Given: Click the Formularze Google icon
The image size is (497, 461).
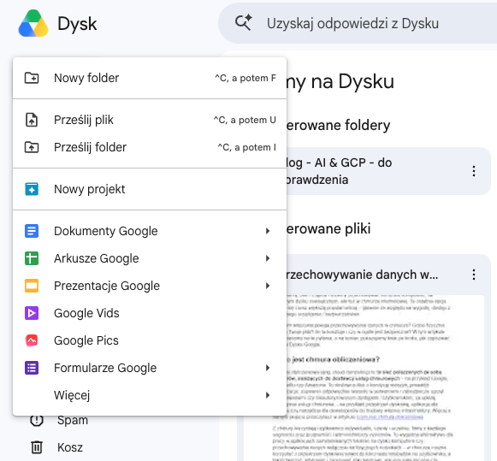Looking at the screenshot, I should tap(32, 368).
